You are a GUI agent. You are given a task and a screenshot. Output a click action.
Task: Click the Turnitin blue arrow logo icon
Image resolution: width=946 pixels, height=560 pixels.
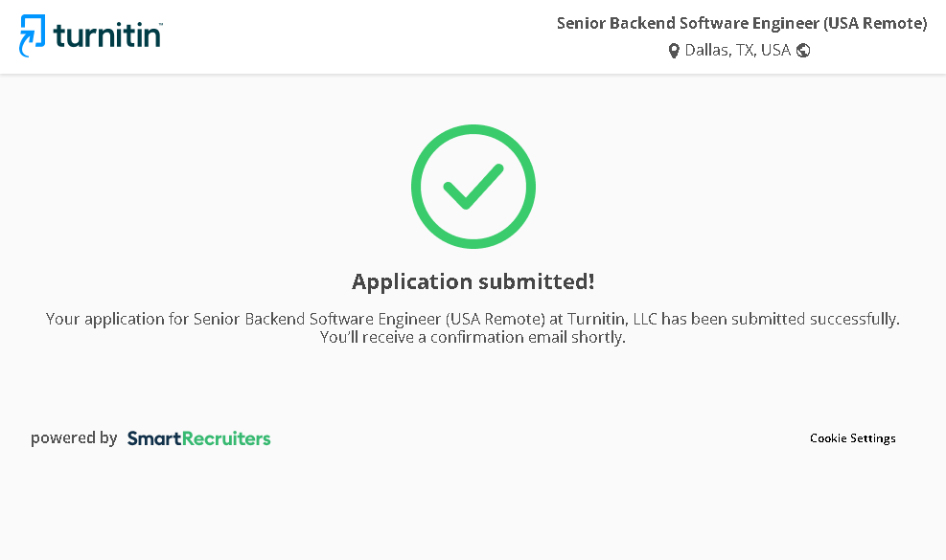click(x=33, y=34)
